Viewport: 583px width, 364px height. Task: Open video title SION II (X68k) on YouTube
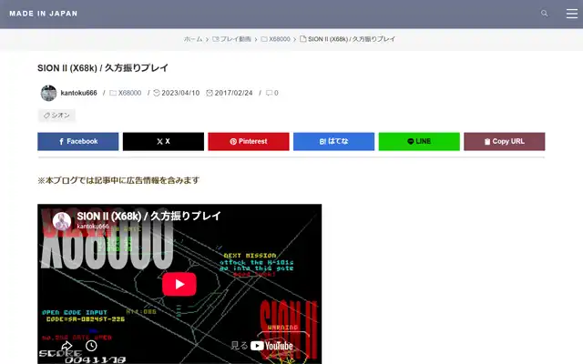149,216
